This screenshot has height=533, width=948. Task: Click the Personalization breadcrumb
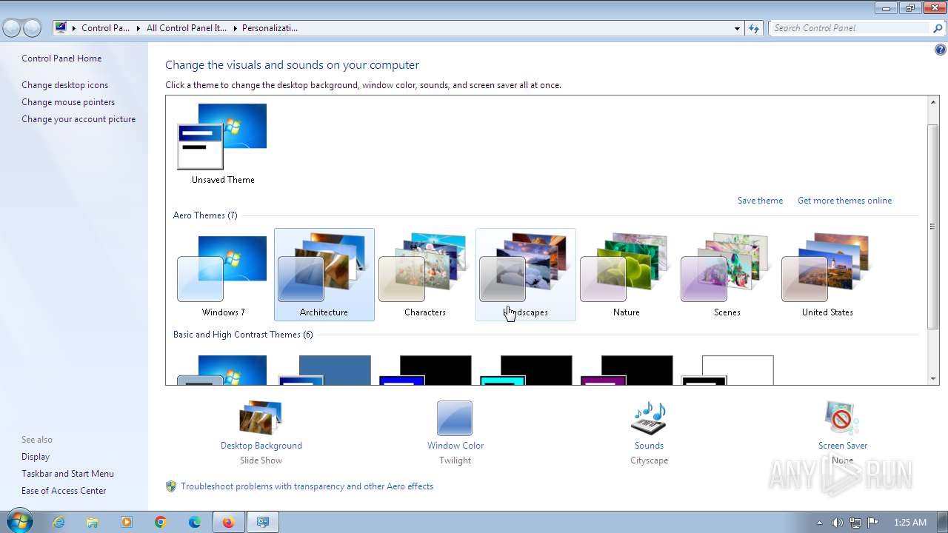270,28
